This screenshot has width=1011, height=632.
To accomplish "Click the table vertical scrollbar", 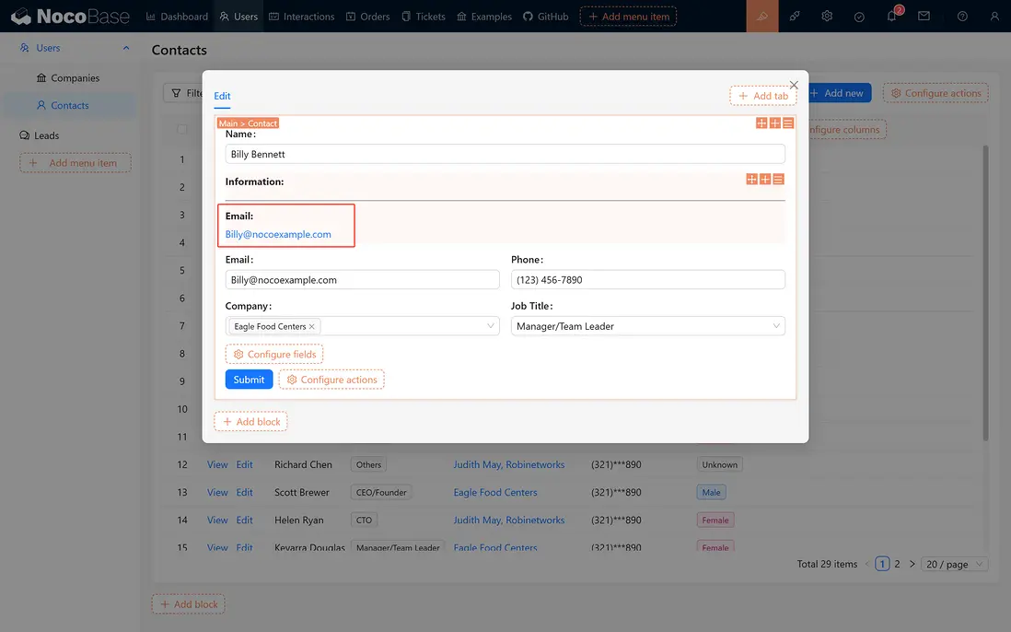I will pos(985,293).
